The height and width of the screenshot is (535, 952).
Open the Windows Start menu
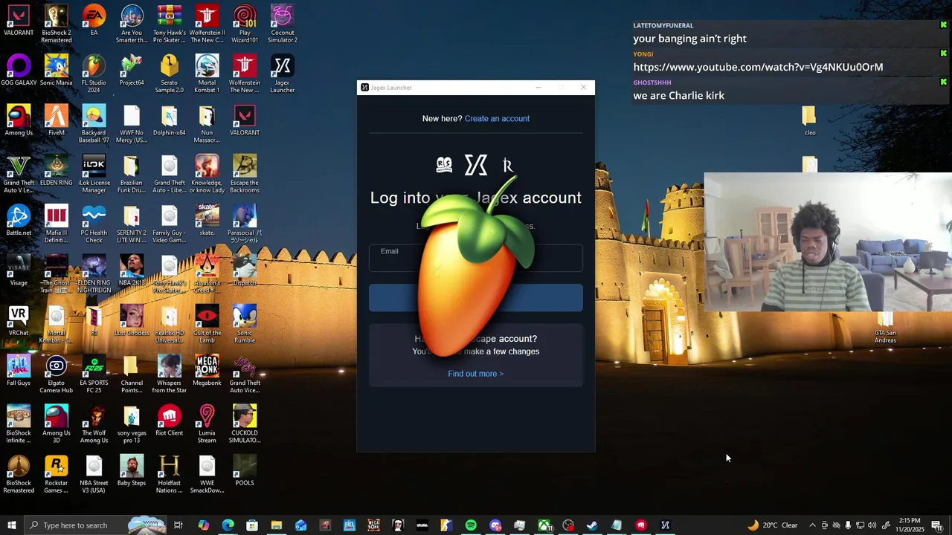point(11,525)
